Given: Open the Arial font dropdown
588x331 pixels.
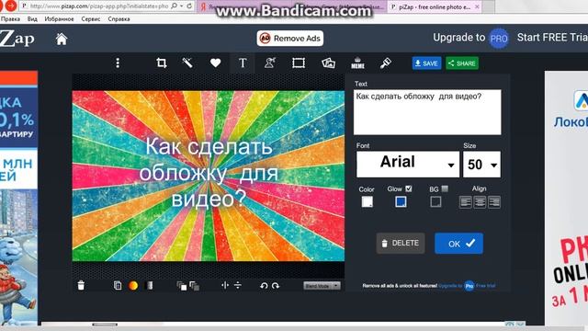Looking at the screenshot, I should coord(408,164).
